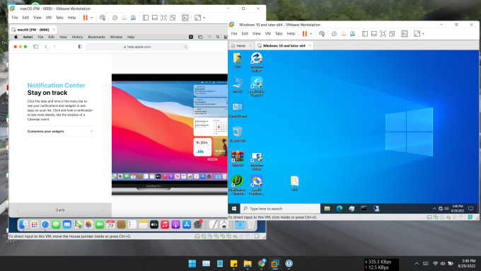Pause the macOS VM with the orange button
Image resolution: width=481 pixels, height=271 pixels.
click(86, 18)
